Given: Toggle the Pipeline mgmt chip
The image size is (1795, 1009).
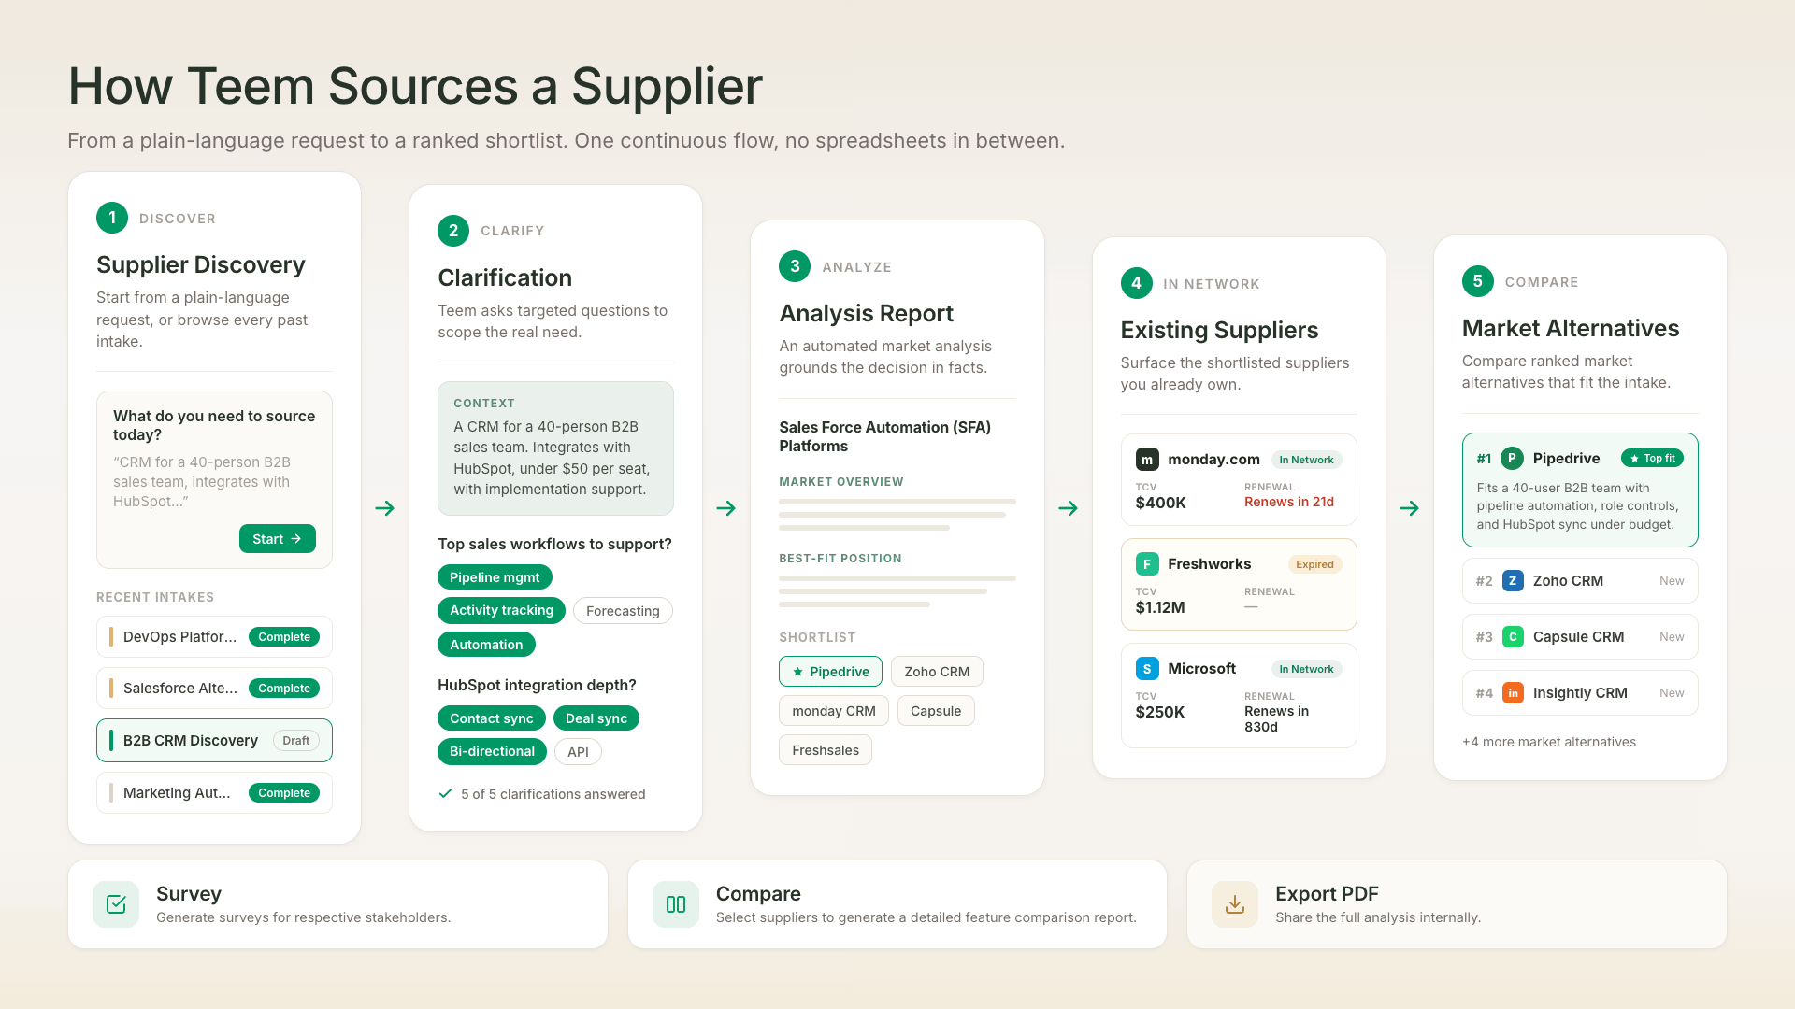Looking at the screenshot, I should click(495, 577).
